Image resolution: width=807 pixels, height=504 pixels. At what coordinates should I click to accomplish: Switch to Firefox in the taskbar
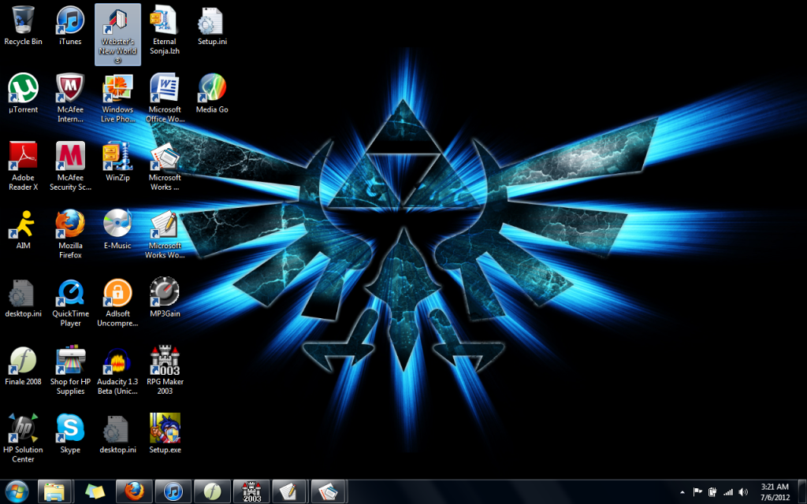tap(134, 491)
